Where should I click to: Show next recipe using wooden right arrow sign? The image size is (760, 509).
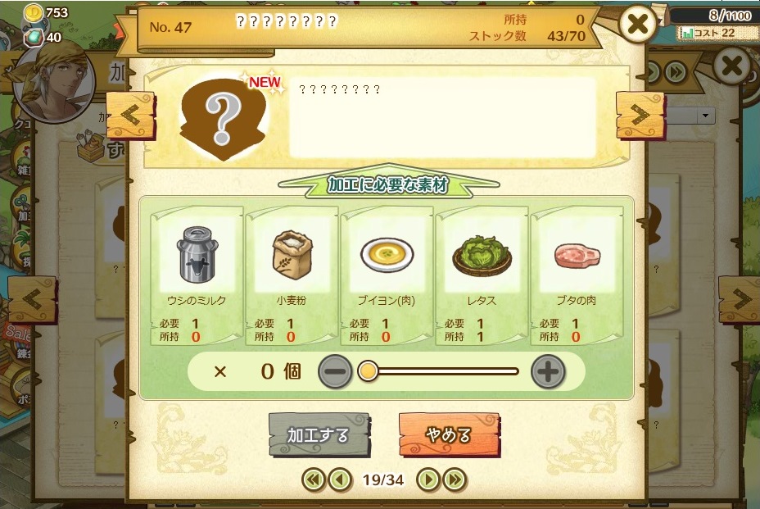click(640, 116)
